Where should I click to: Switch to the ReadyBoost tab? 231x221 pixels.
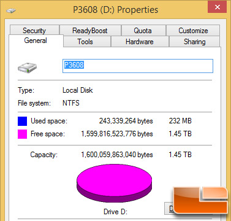(x=90, y=30)
